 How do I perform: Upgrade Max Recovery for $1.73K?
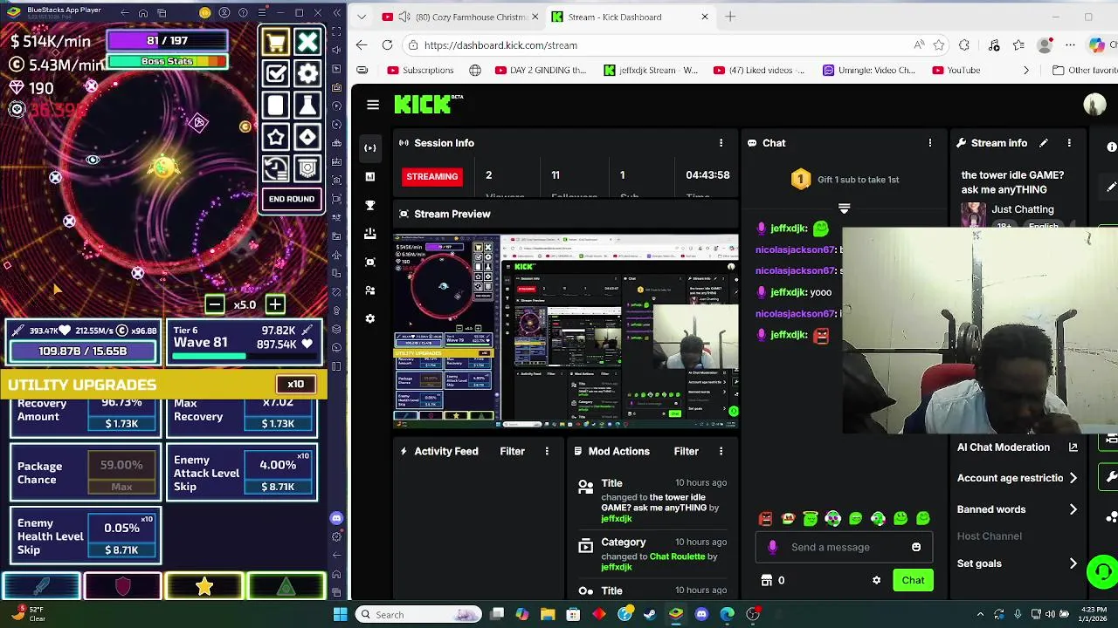pyautogui.click(x=278, y=423)
